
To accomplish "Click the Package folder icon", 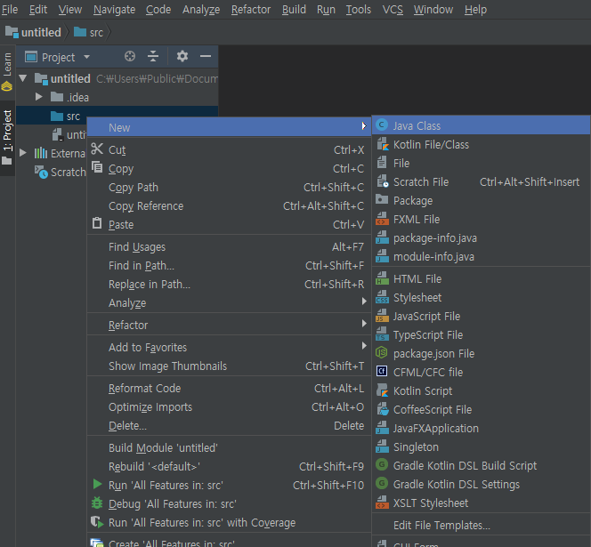I will tap(382, 199).
